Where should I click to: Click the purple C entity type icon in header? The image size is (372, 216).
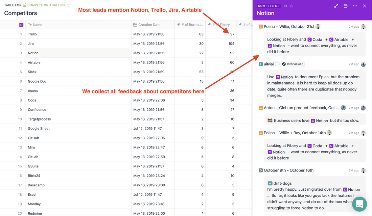tap(21, 25)
